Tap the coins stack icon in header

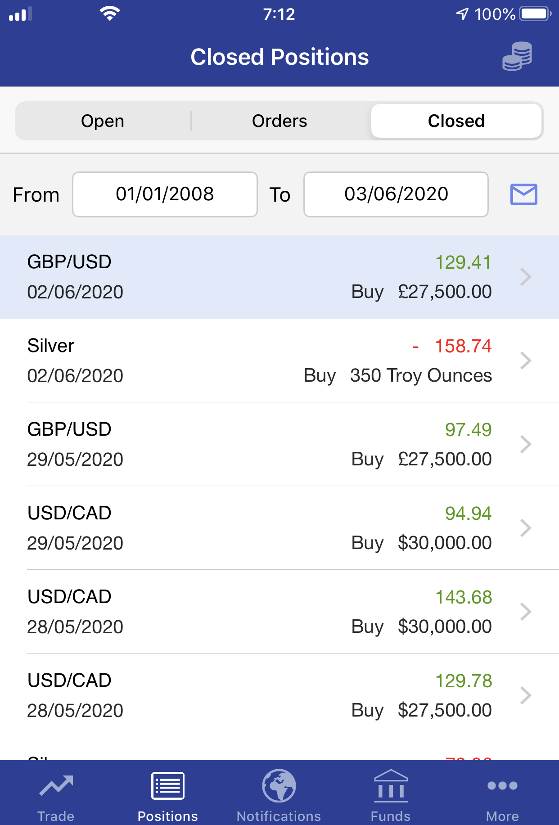[x=517, y=56]
